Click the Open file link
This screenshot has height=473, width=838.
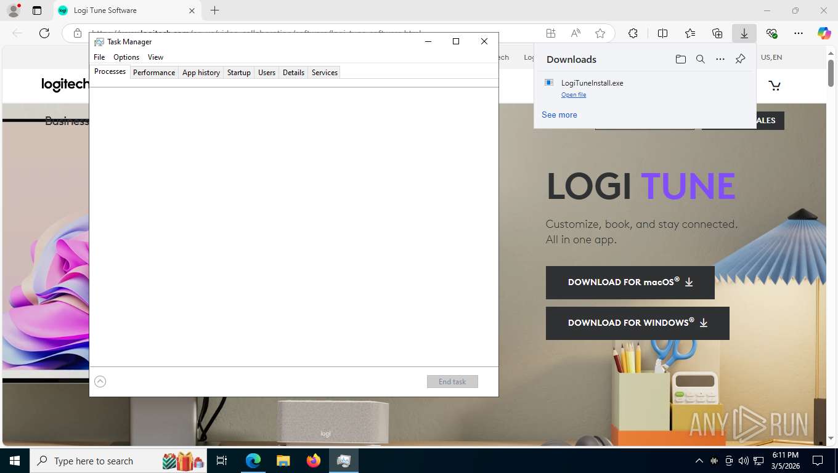point(574,95)
